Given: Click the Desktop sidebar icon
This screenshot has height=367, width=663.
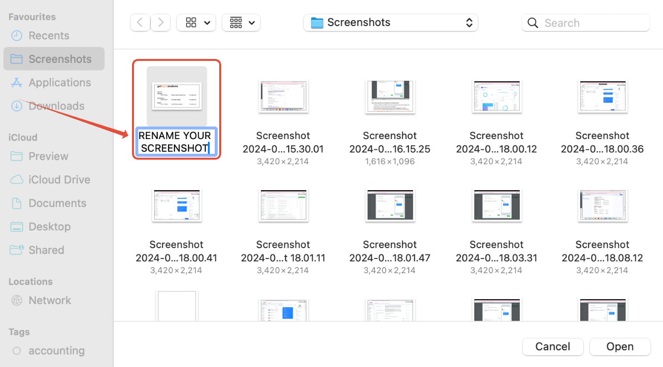Looking at the screenshot, I should [17, 227].
